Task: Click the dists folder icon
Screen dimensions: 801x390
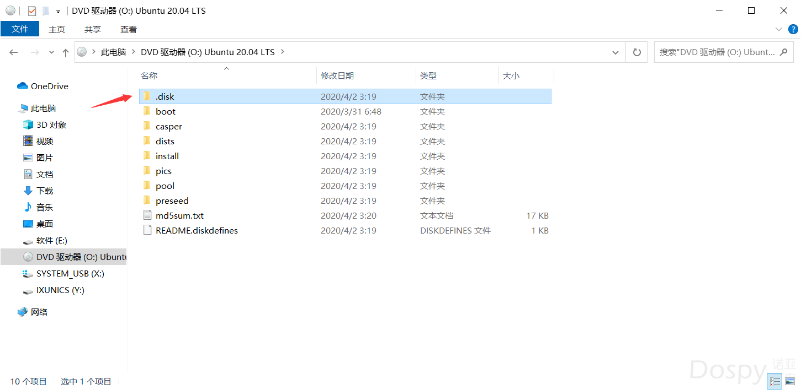Action: [x=147, y=141]
